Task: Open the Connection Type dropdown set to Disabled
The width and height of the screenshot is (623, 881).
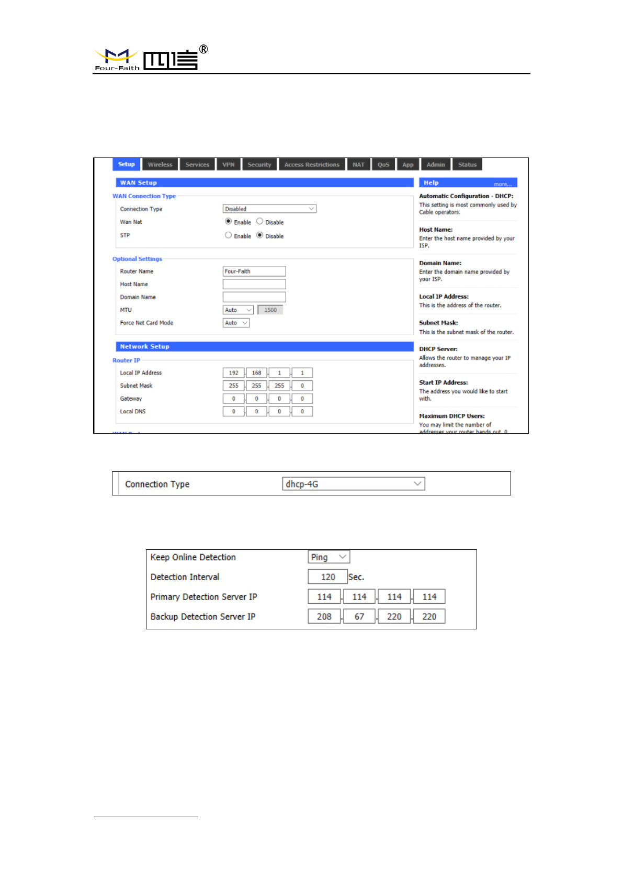Action: pos(269,209)
